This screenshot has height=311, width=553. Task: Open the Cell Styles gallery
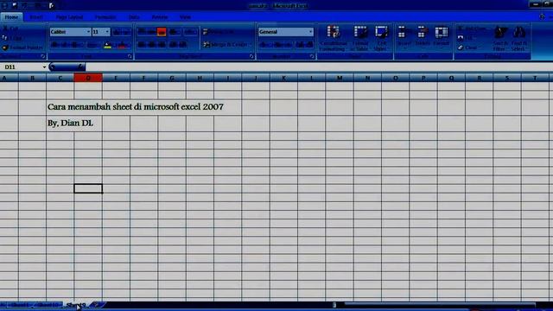[x=380, y=38]
